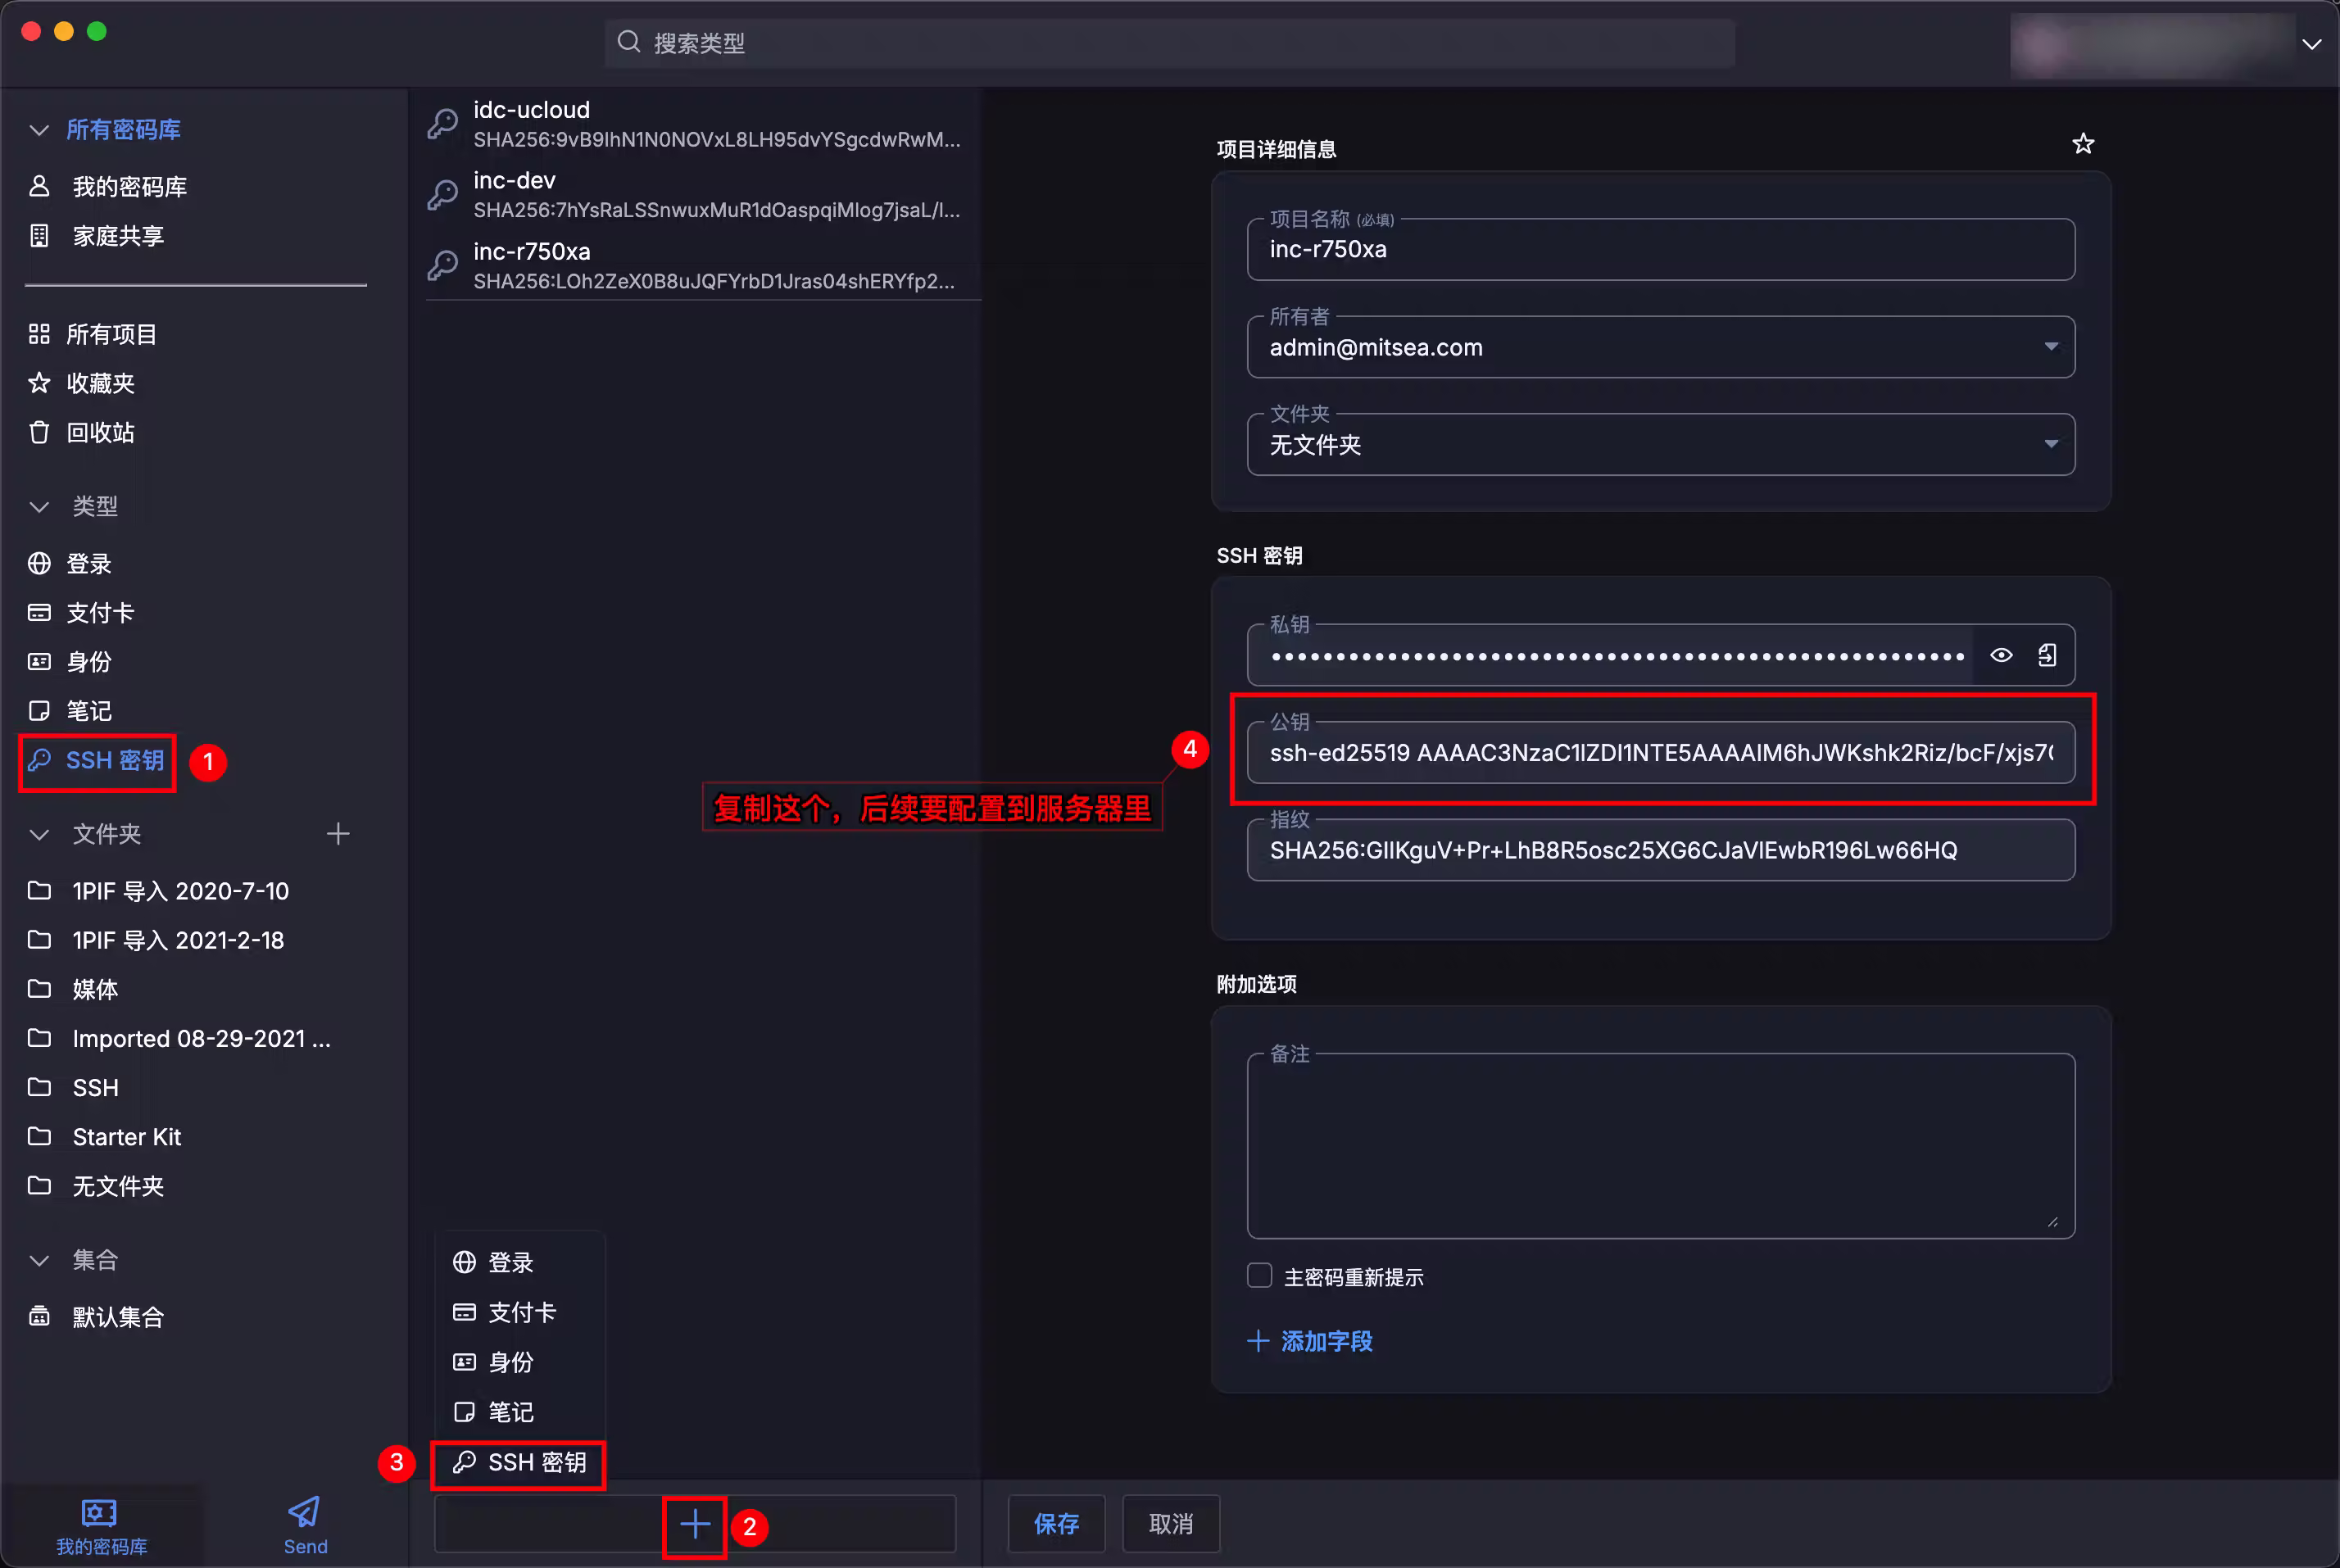Click the plus icon next to 文件夹 header
Screen dimensions: 2340x1568
[x=338, y=834]
